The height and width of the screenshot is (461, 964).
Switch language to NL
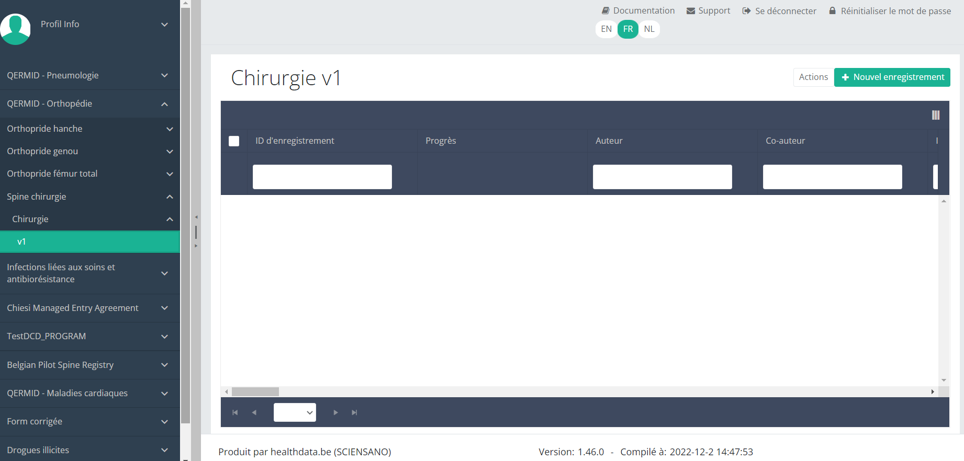coord(649,29)
